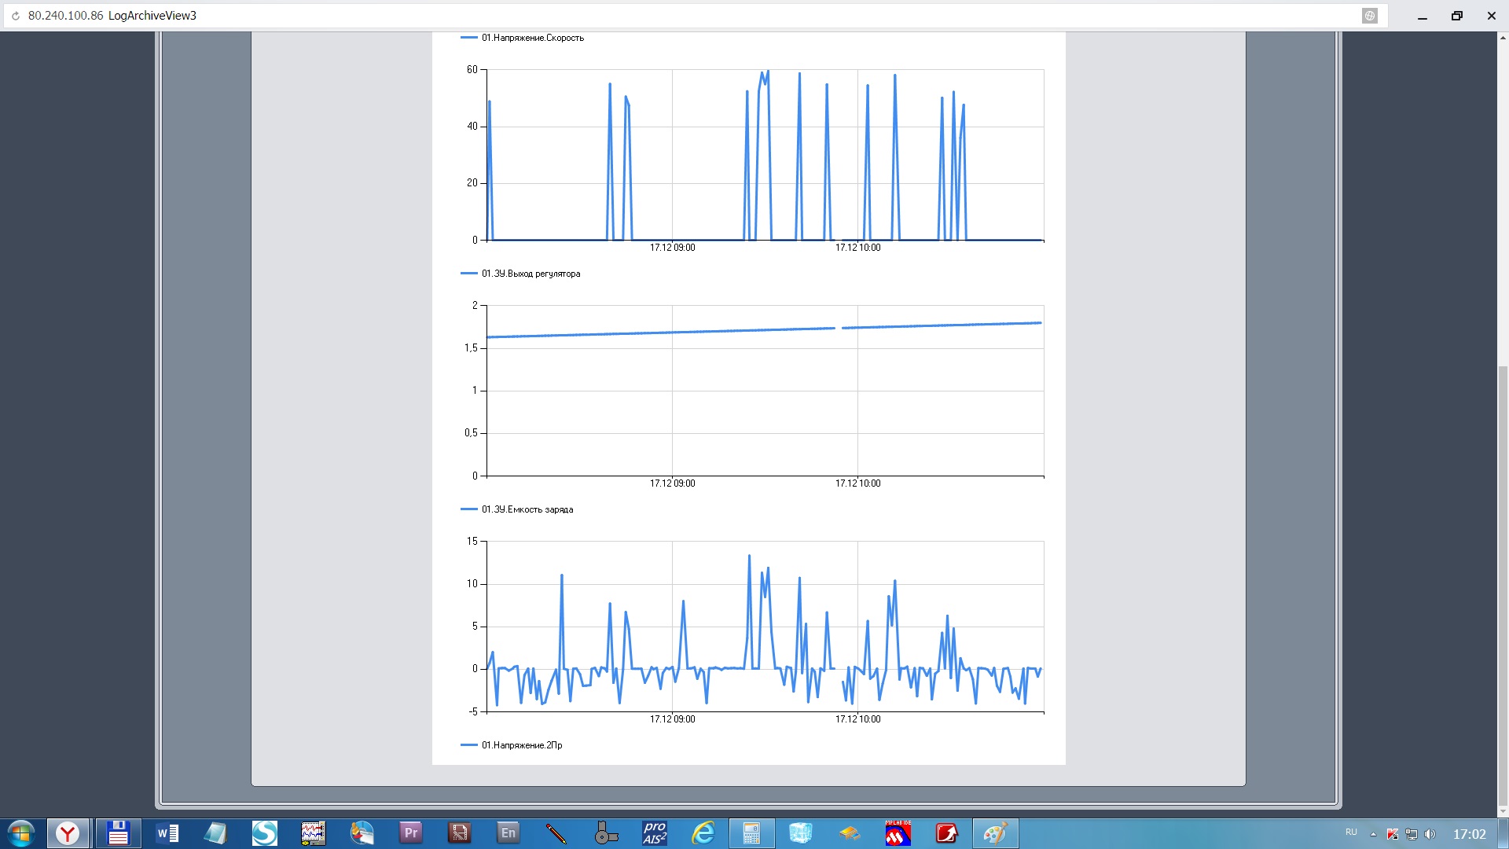Open proAIS2 application in taskbar
This screenshot has height=849, width=1509.
pyautogui.click(x=654, y=832)
